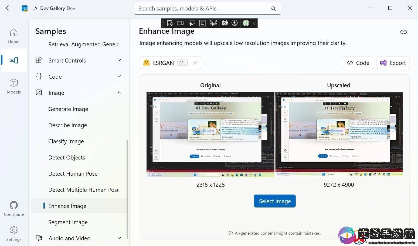Click the Code button above preview
The height and width of the screenshot is (246, 418).
pyautogui.click(x=358, y=63)
